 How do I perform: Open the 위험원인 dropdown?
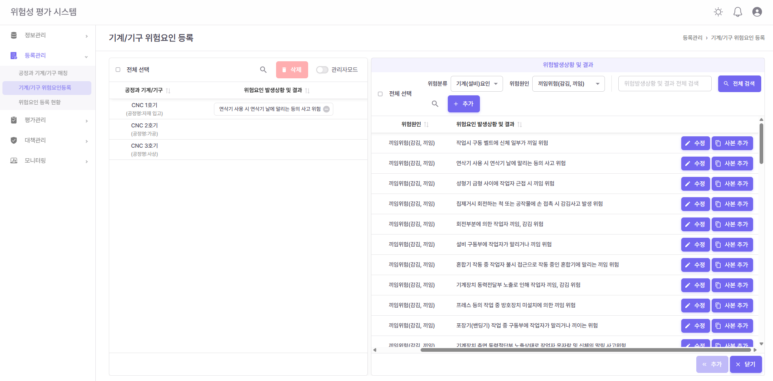(x=568, y=84)
